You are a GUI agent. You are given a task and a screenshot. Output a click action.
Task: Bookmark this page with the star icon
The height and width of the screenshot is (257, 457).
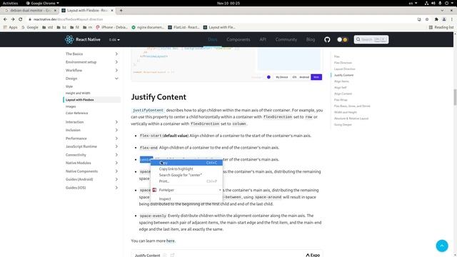click(427, 19)
